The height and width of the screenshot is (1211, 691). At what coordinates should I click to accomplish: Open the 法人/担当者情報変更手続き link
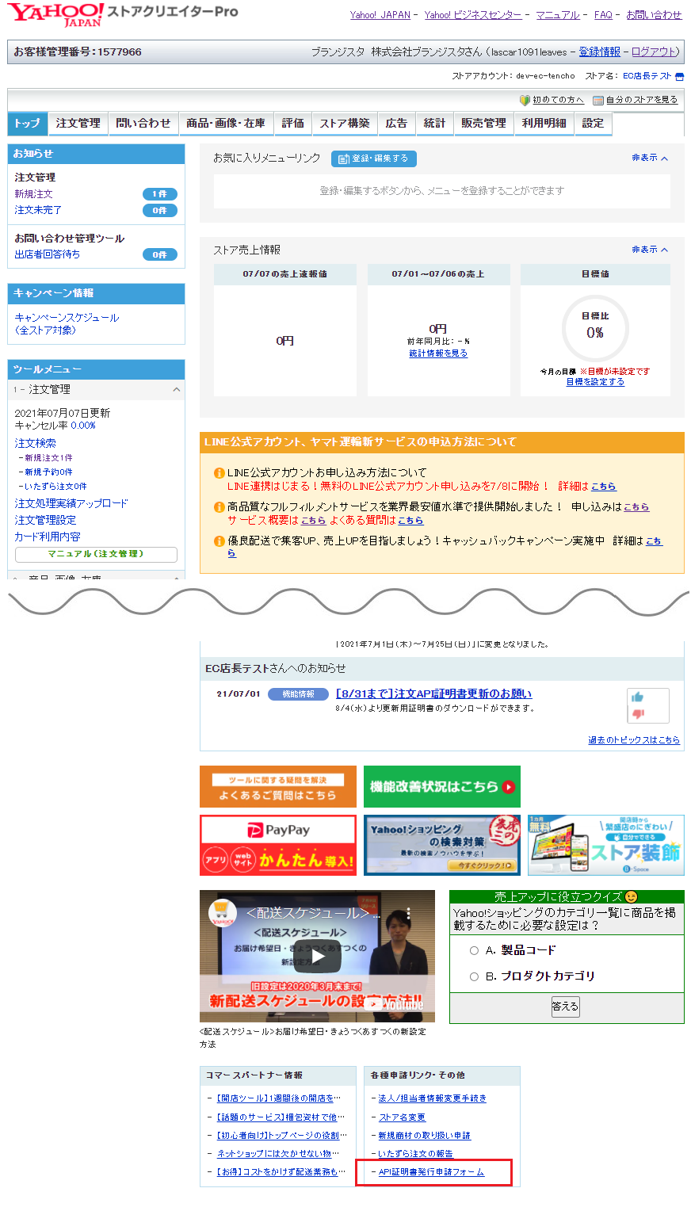[x=432, y=1098]
